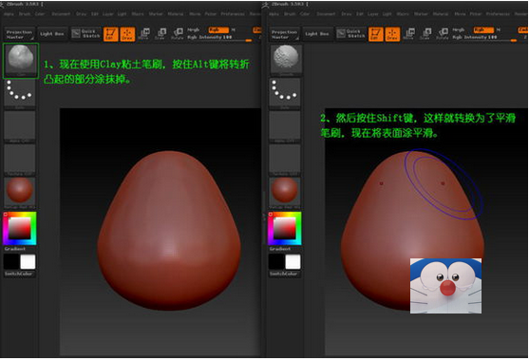Open the Preferences menu in left window
This screenshot has height=361, width=529.
point(233,14)
